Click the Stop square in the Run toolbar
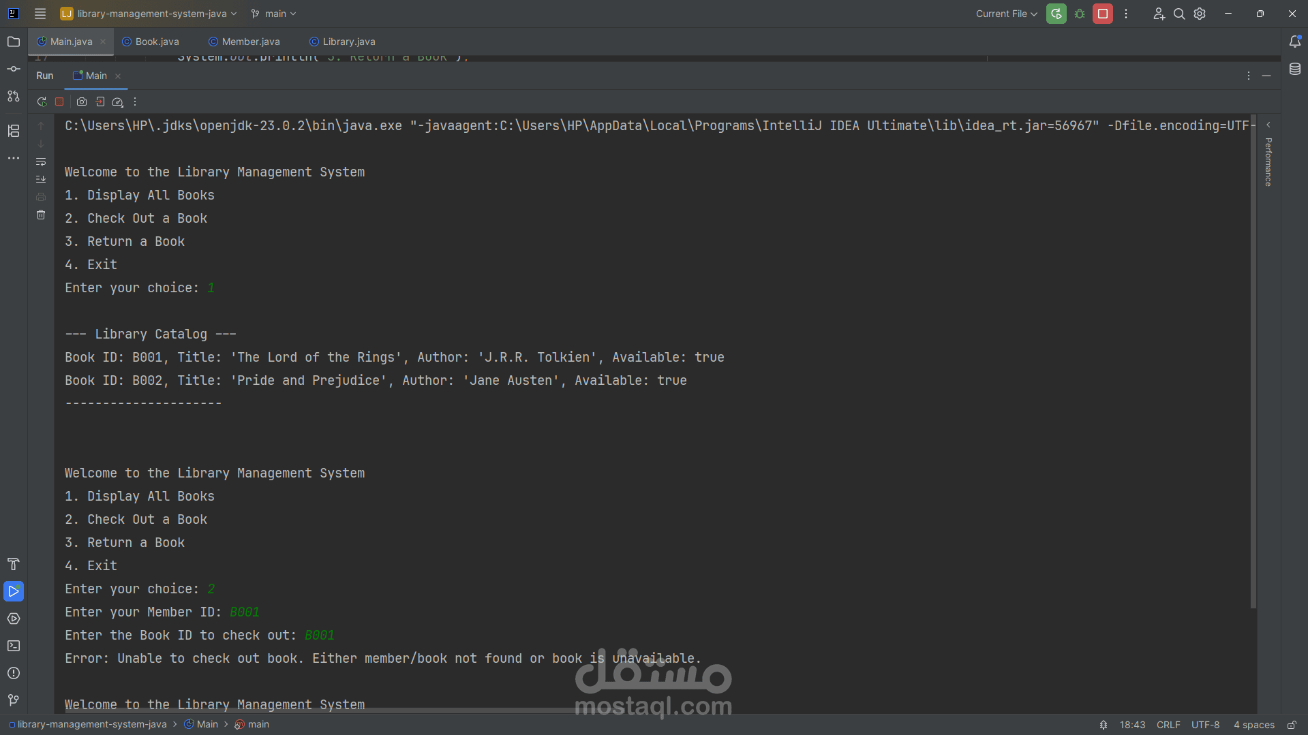 tap(59, 101)
